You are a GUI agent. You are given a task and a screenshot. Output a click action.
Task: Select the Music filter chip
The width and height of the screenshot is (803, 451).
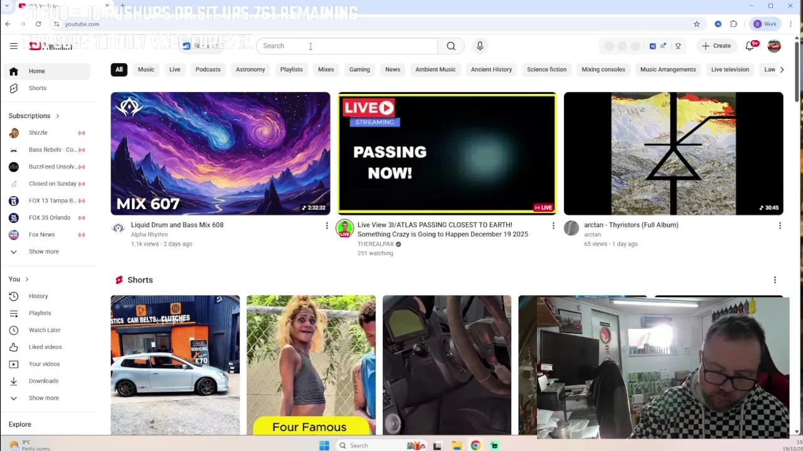146,70
